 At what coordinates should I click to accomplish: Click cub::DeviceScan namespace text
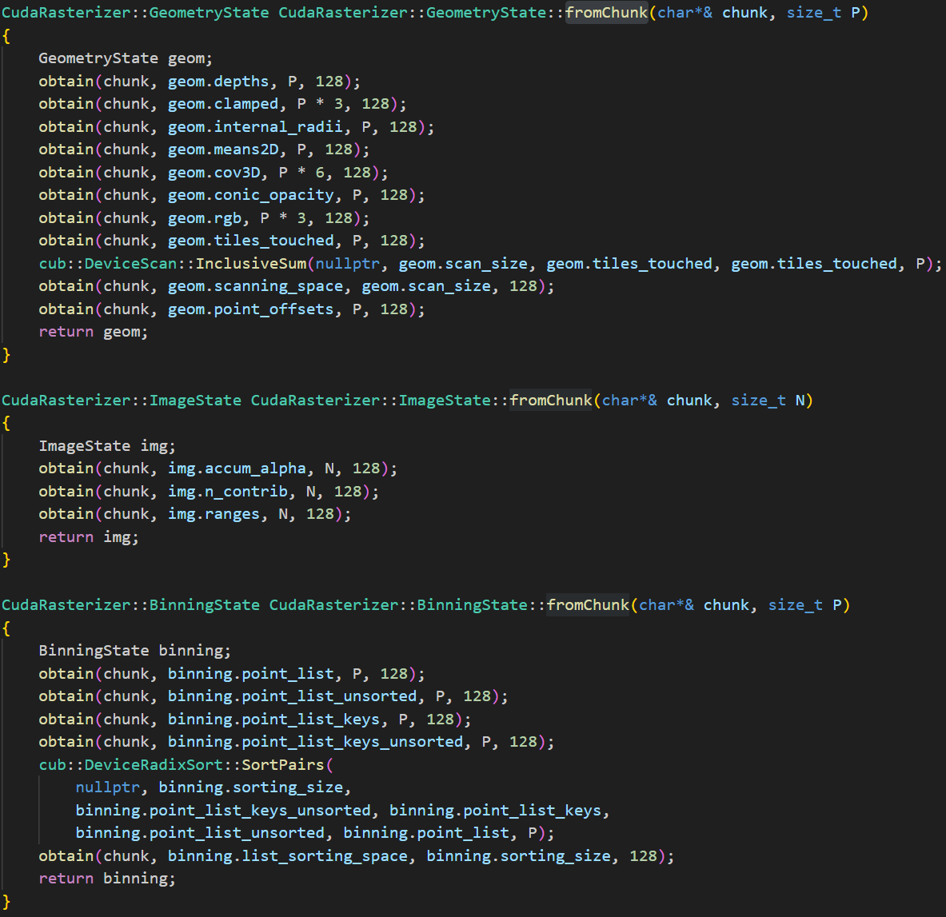pos(107,264)
